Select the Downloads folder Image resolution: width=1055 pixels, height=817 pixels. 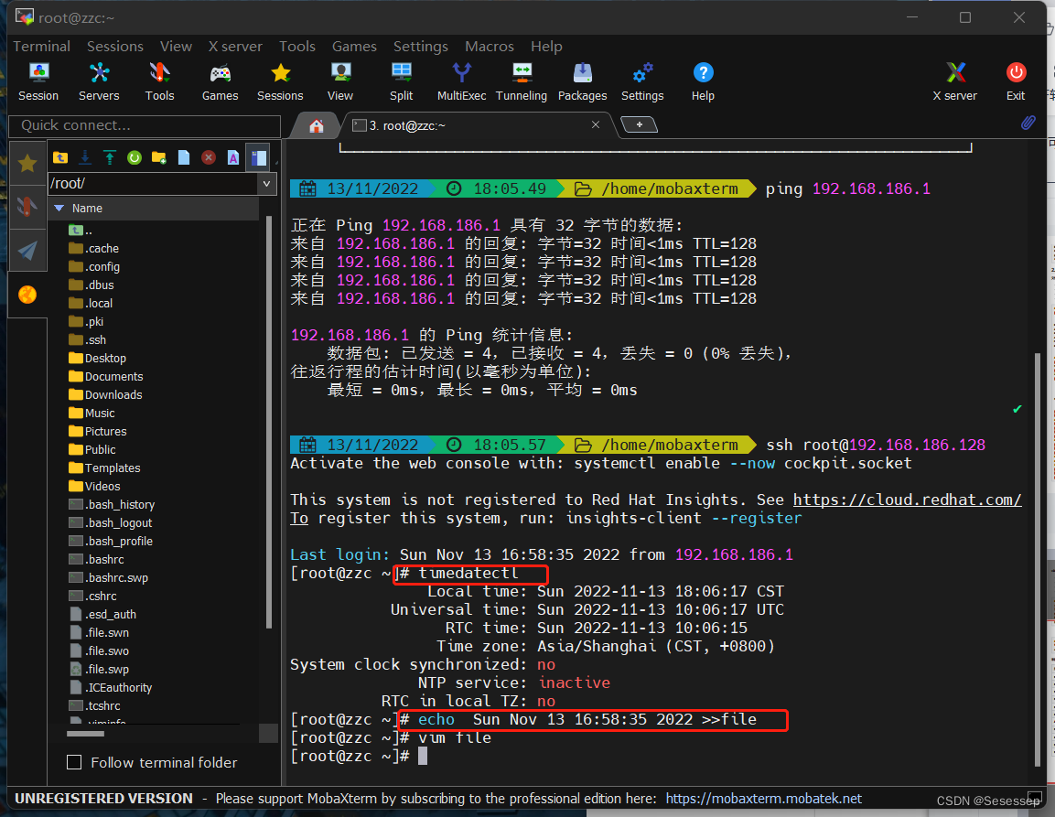105,394
